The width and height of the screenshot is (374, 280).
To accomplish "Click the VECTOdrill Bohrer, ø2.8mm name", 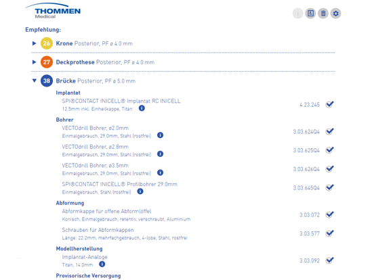I will (95, 147).
